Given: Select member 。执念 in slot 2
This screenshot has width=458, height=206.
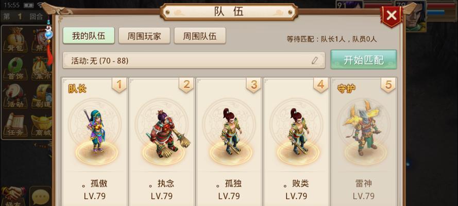Looking at the screenshot, I should [162, 142].
